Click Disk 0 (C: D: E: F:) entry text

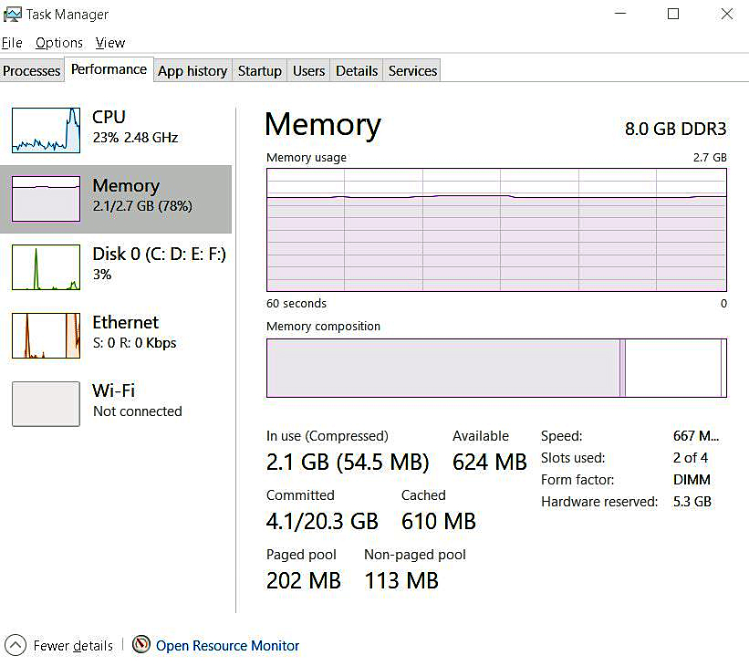pos(159,264)
